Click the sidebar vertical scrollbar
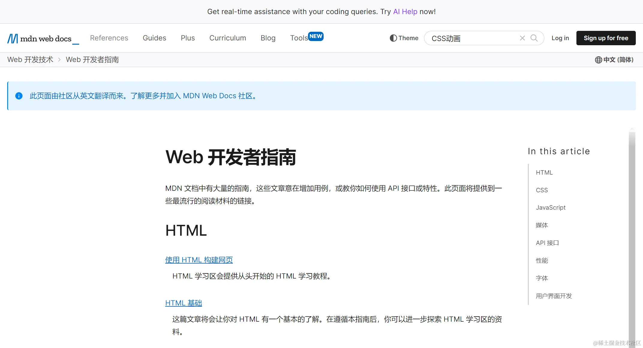 point(632,234)
